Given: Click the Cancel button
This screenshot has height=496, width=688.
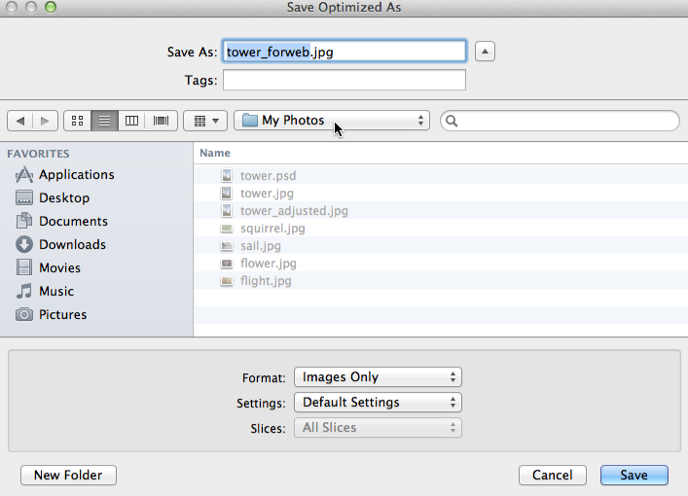Looking at the screenshot, I should tap(553, 476).
